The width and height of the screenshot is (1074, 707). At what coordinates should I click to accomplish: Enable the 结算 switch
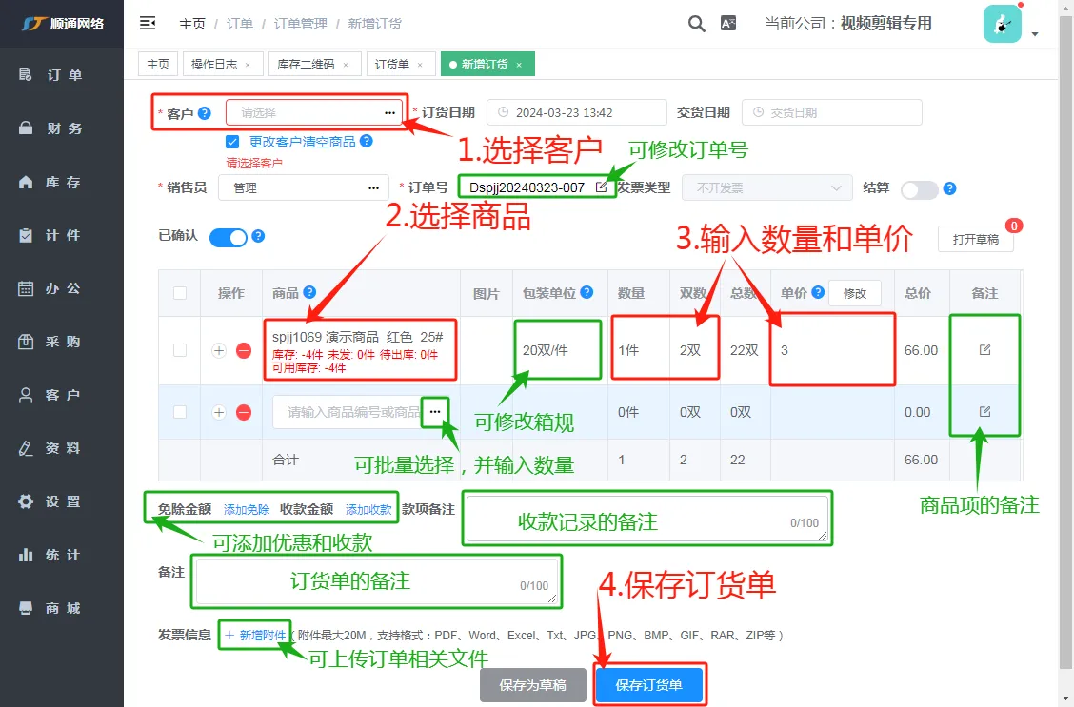919,189
